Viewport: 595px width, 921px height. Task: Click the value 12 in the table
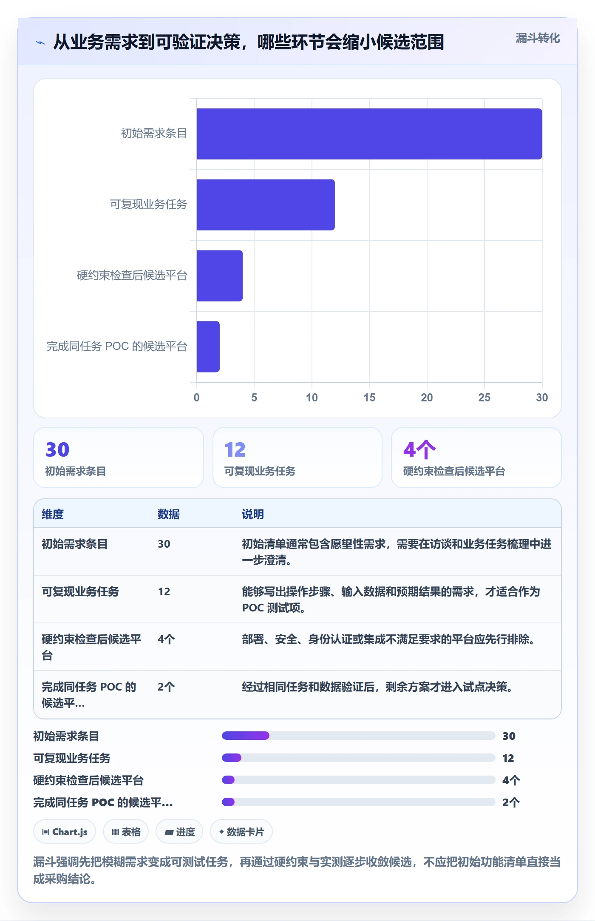point(164,591)
